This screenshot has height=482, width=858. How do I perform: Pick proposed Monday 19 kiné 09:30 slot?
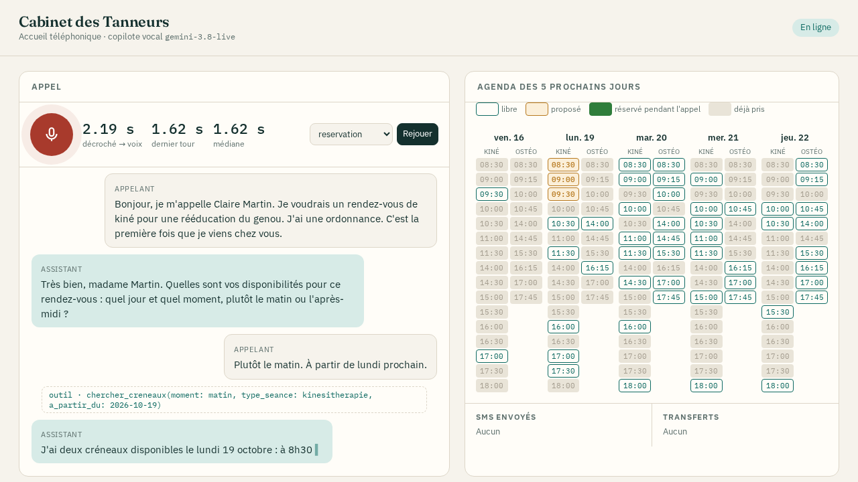(563, 194)
